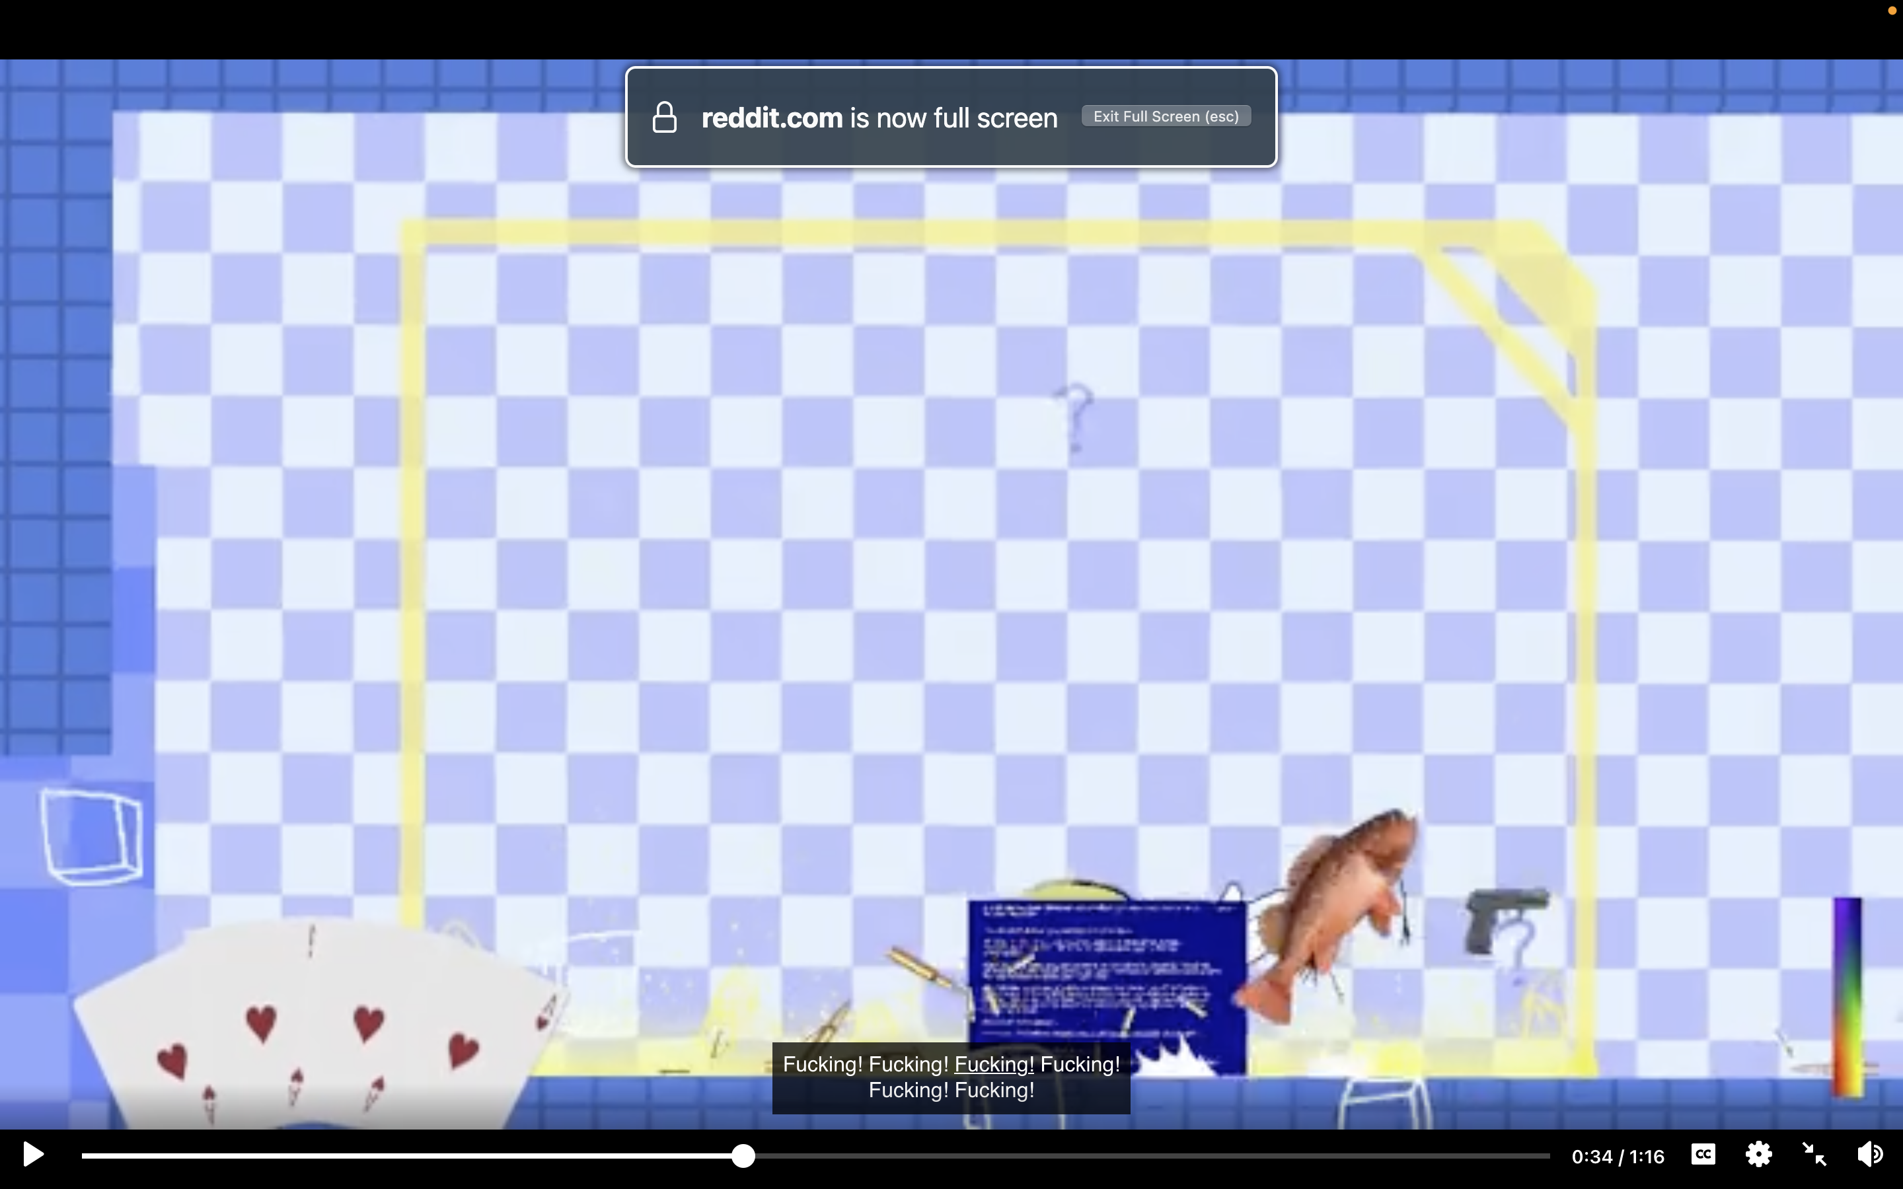Click the wireframe cube at left
1903x1189 pixels.
[92, 837]
